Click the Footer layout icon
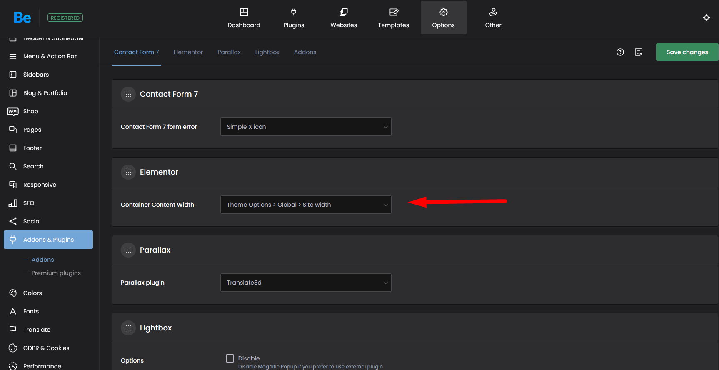 pos(13,148)
